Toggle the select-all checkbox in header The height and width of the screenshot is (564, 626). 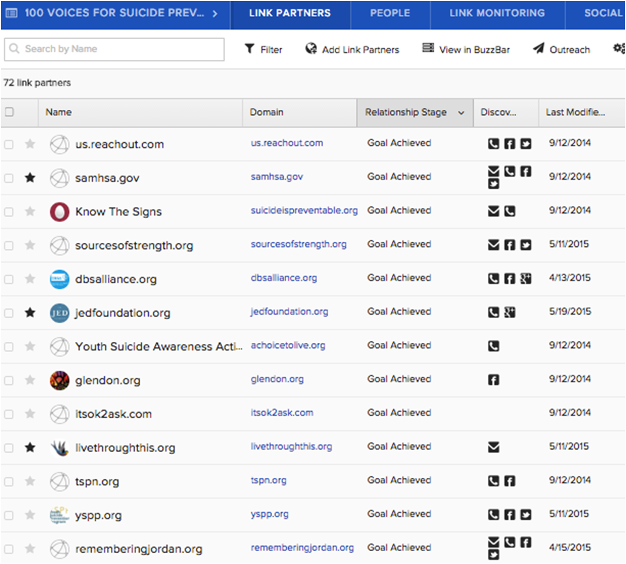9,112
